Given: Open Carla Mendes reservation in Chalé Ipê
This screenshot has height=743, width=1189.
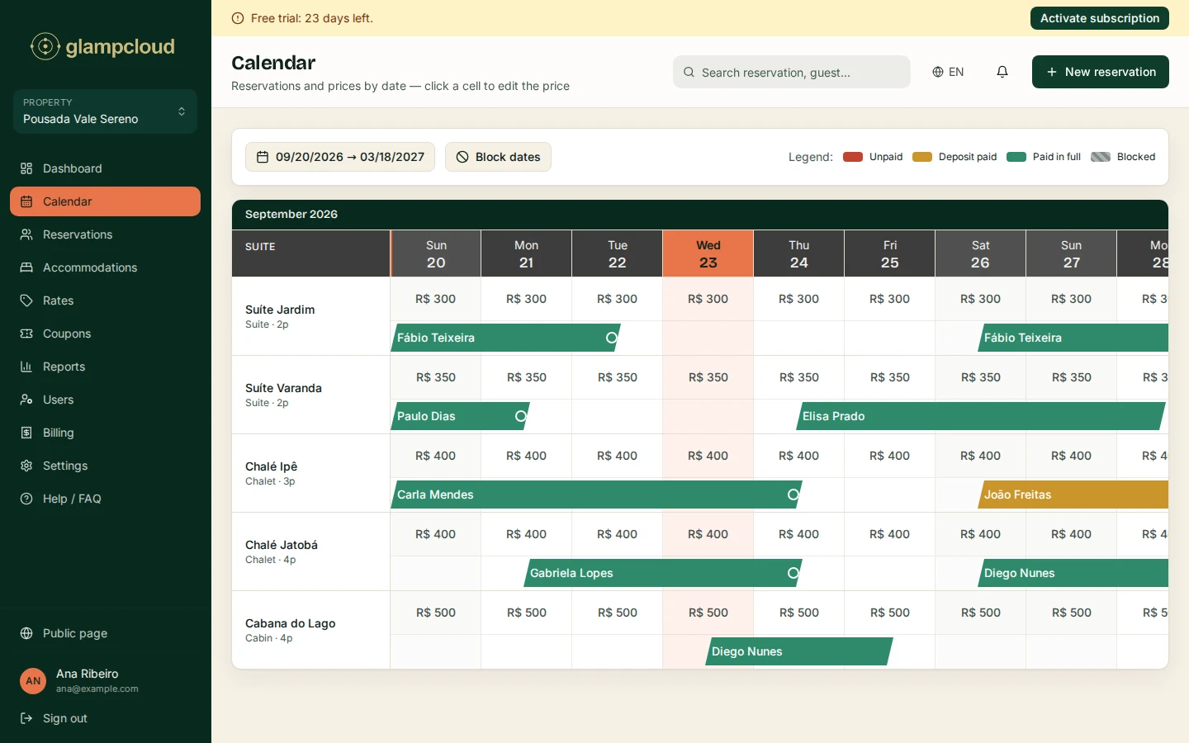Looking at the screenshot, I should (596, 495).
